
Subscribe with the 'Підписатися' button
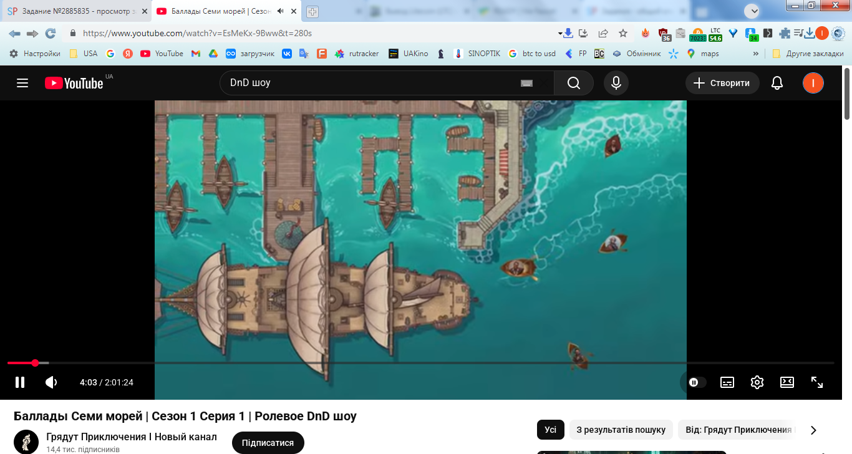(x=268, y=443)
